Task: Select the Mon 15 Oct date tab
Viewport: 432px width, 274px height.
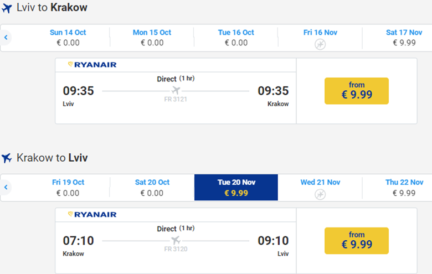Action: 152,38
